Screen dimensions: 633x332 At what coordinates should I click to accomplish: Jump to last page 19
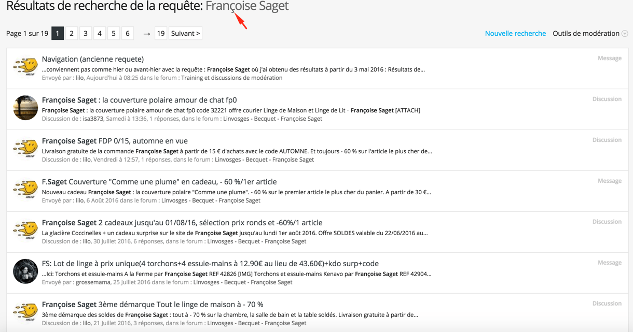[x=161, y=33]
